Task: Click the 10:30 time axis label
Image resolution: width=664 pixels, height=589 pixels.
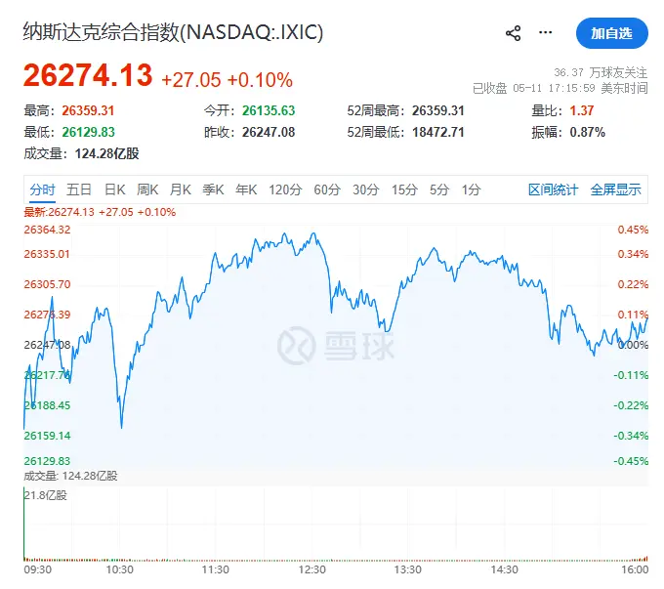Action: click(119, 569)
